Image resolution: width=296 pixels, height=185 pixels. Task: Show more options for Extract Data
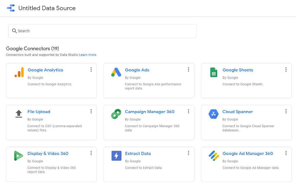[188, 153]
